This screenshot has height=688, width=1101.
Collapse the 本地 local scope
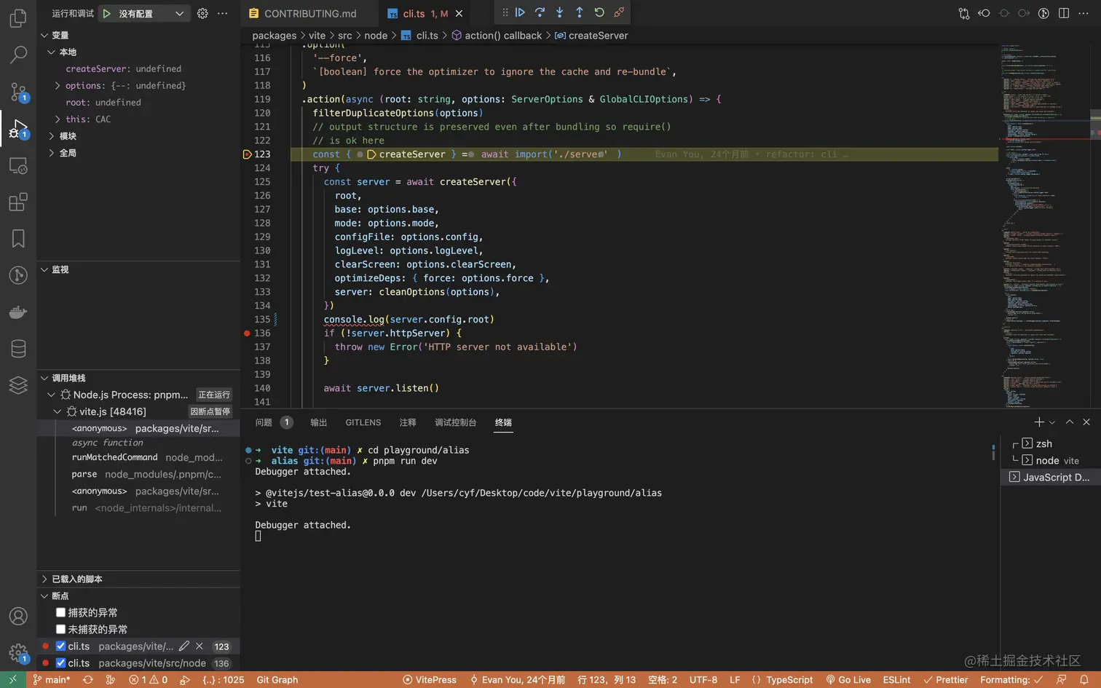(51, 52)
